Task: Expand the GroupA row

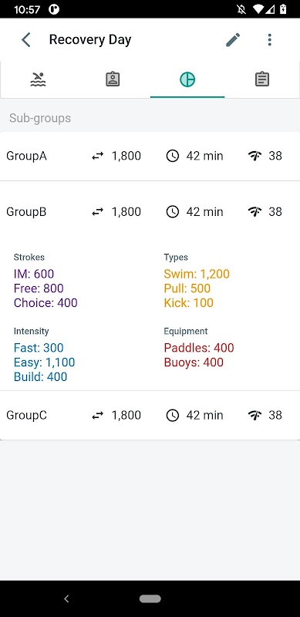Action: [150, 157]
